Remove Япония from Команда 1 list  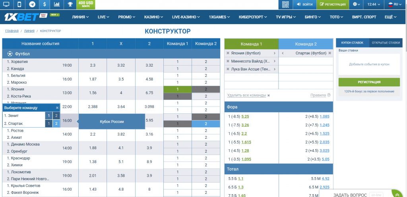228,53
